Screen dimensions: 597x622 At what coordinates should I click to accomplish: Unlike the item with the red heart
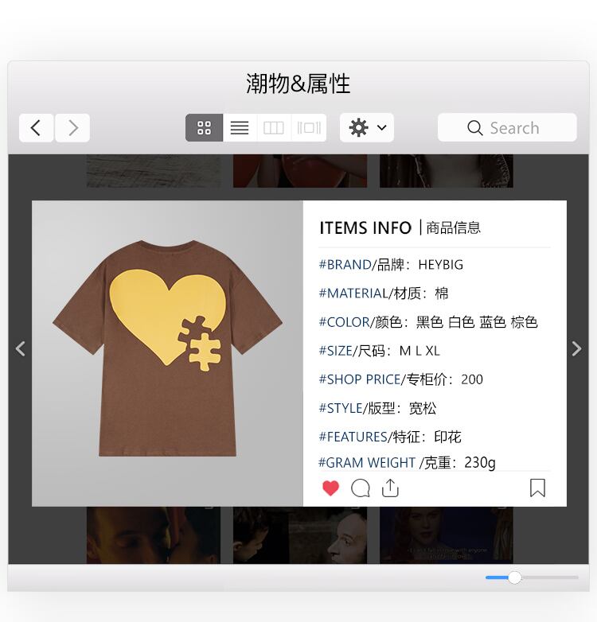click(x=330, y=488)
